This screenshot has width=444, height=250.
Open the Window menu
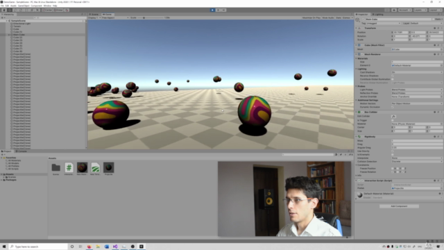tap(47, 6)
